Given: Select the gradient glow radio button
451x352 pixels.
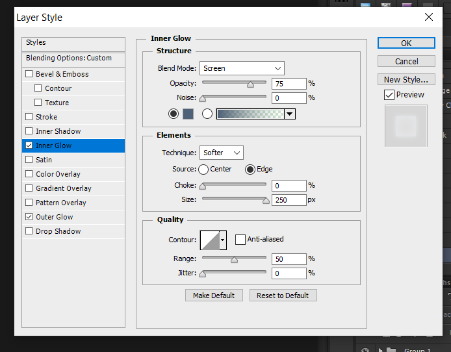Looking at the screenshot, I should [x=207, y=114].
